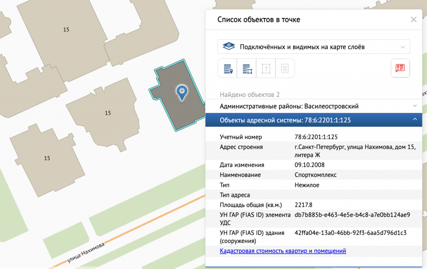Open 'Кадастровая стоимость квартир и помещений' link
The height and width of the screenshot is (269, 427).
point(283,251)
